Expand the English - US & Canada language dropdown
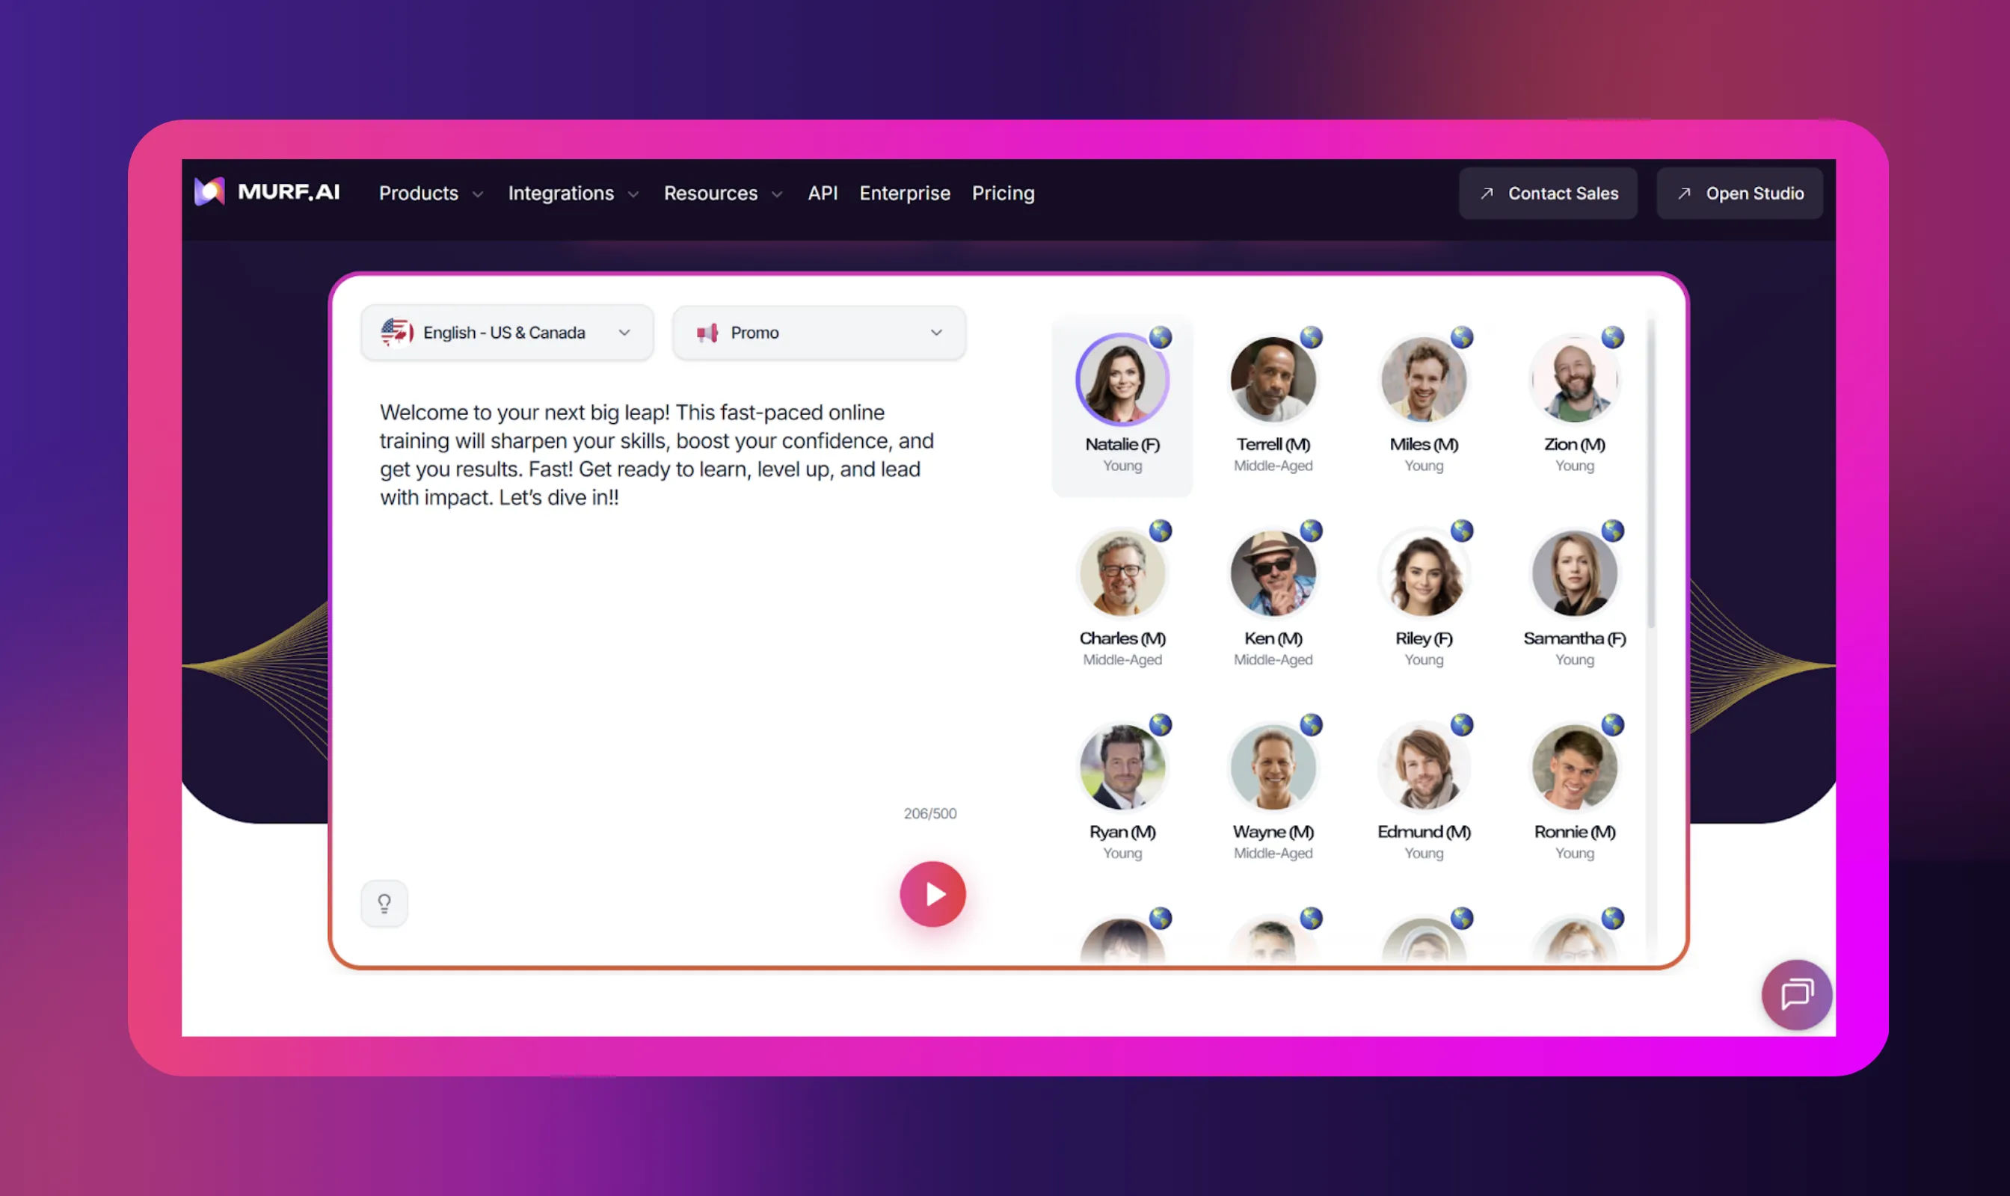The width and height of the screenshot is (2010, 1196). coord(625,332)
